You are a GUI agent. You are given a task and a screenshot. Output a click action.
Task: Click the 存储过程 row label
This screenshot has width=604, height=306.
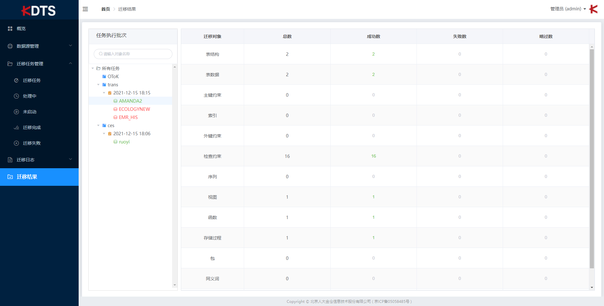212,238
